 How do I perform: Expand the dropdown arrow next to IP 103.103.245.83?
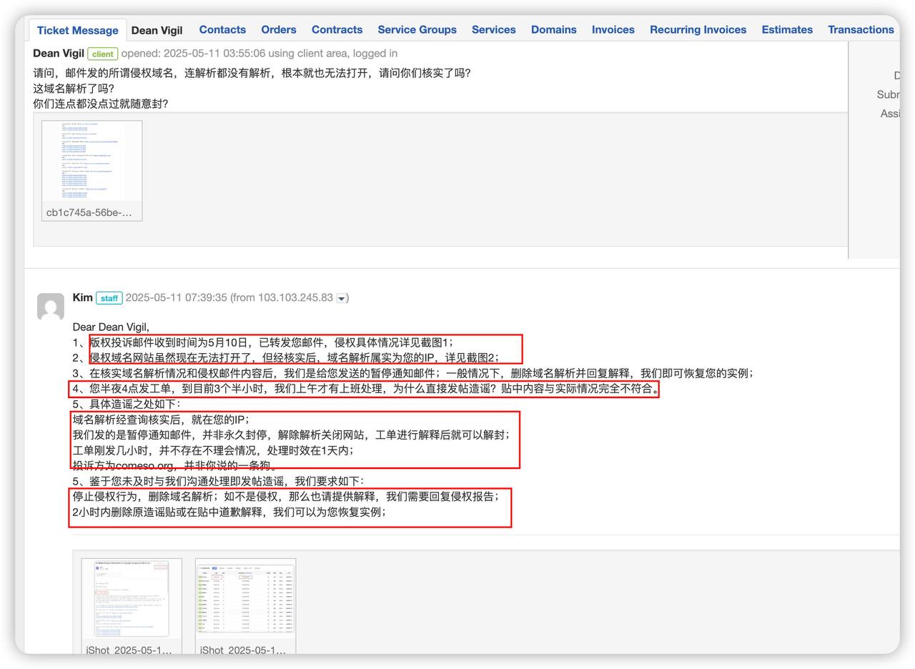tap(341, 299)
